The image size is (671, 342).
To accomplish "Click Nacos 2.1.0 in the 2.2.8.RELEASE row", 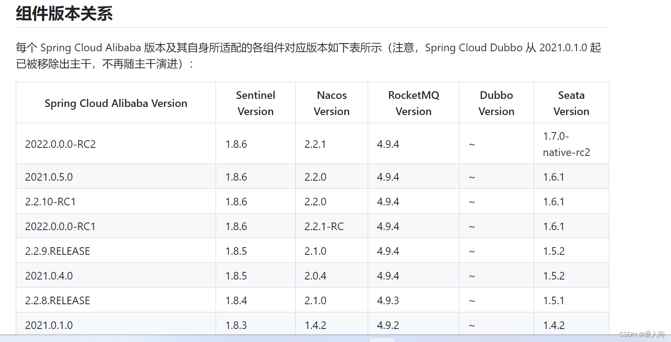I will tap(332, 300).
